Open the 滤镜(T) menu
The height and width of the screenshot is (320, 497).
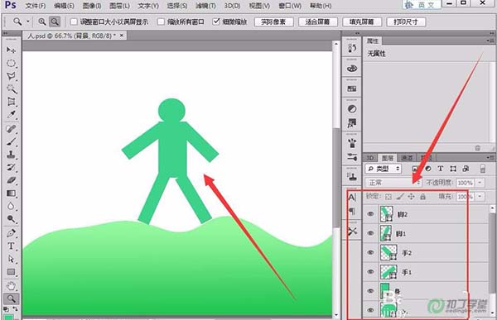click(205, 6)
